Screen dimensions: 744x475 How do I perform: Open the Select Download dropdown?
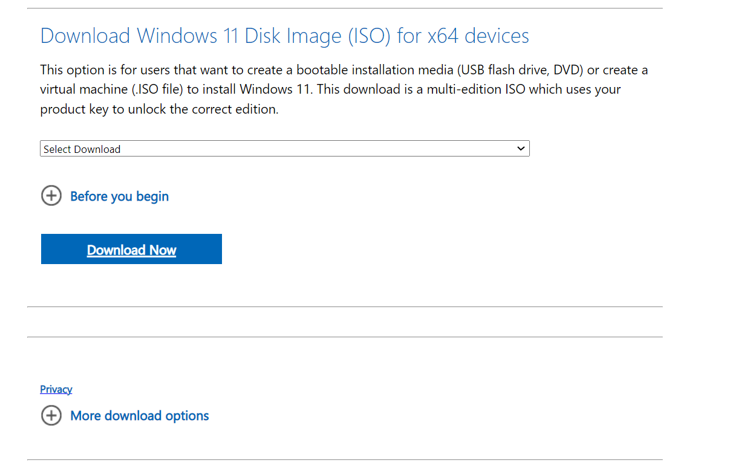click(x=285, y=149)
